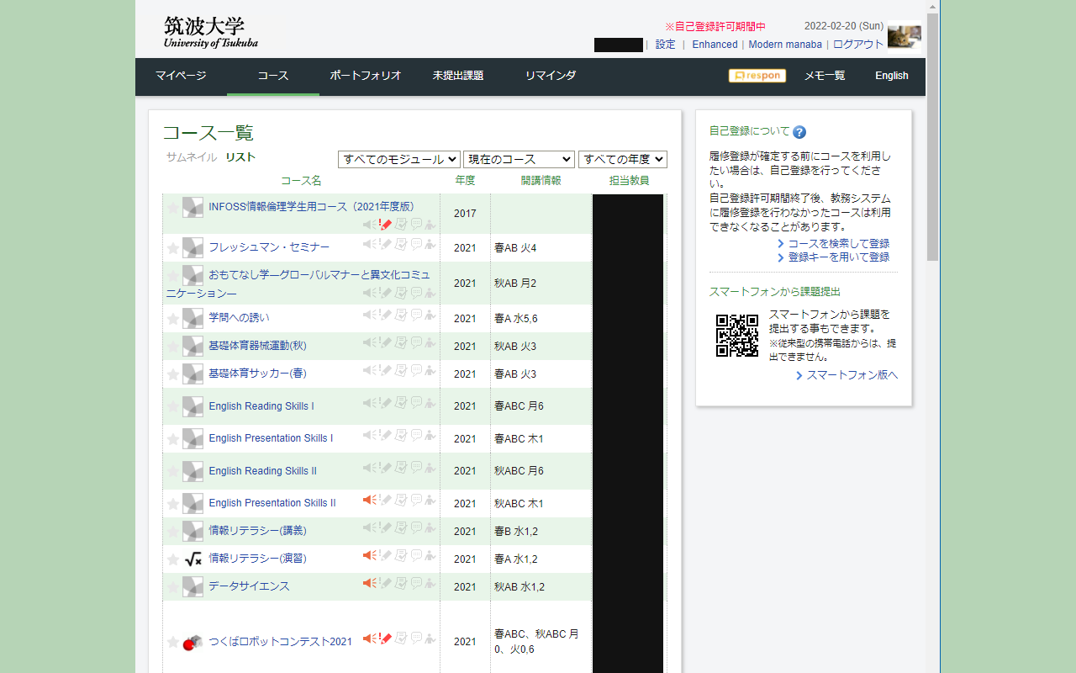Viewport: 1076px width, 673px height.
Task: Open the すべてのモジュール dropdown
Action: (398, 159)
